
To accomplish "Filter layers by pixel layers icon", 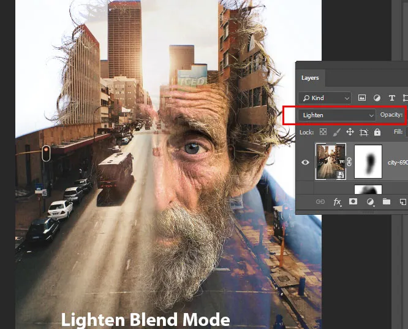I will 362,98.
